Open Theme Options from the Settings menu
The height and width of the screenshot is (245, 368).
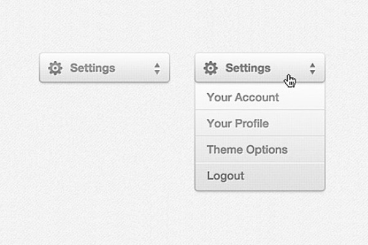coord(247,150)
